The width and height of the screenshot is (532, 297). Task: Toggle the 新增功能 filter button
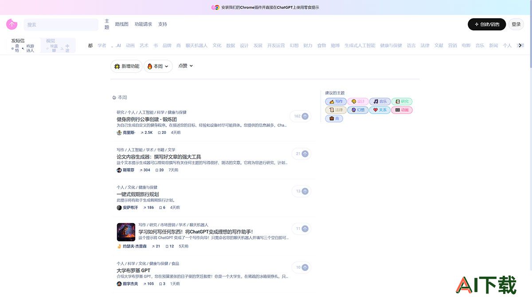tap(126, 66)
